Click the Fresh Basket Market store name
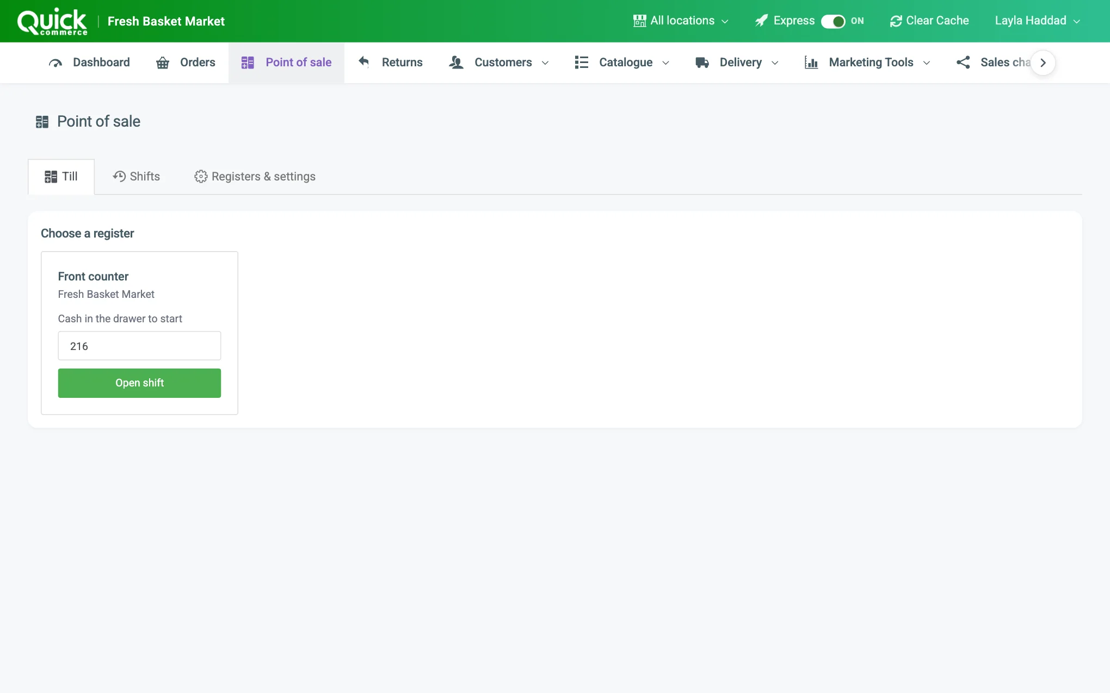 166,22
